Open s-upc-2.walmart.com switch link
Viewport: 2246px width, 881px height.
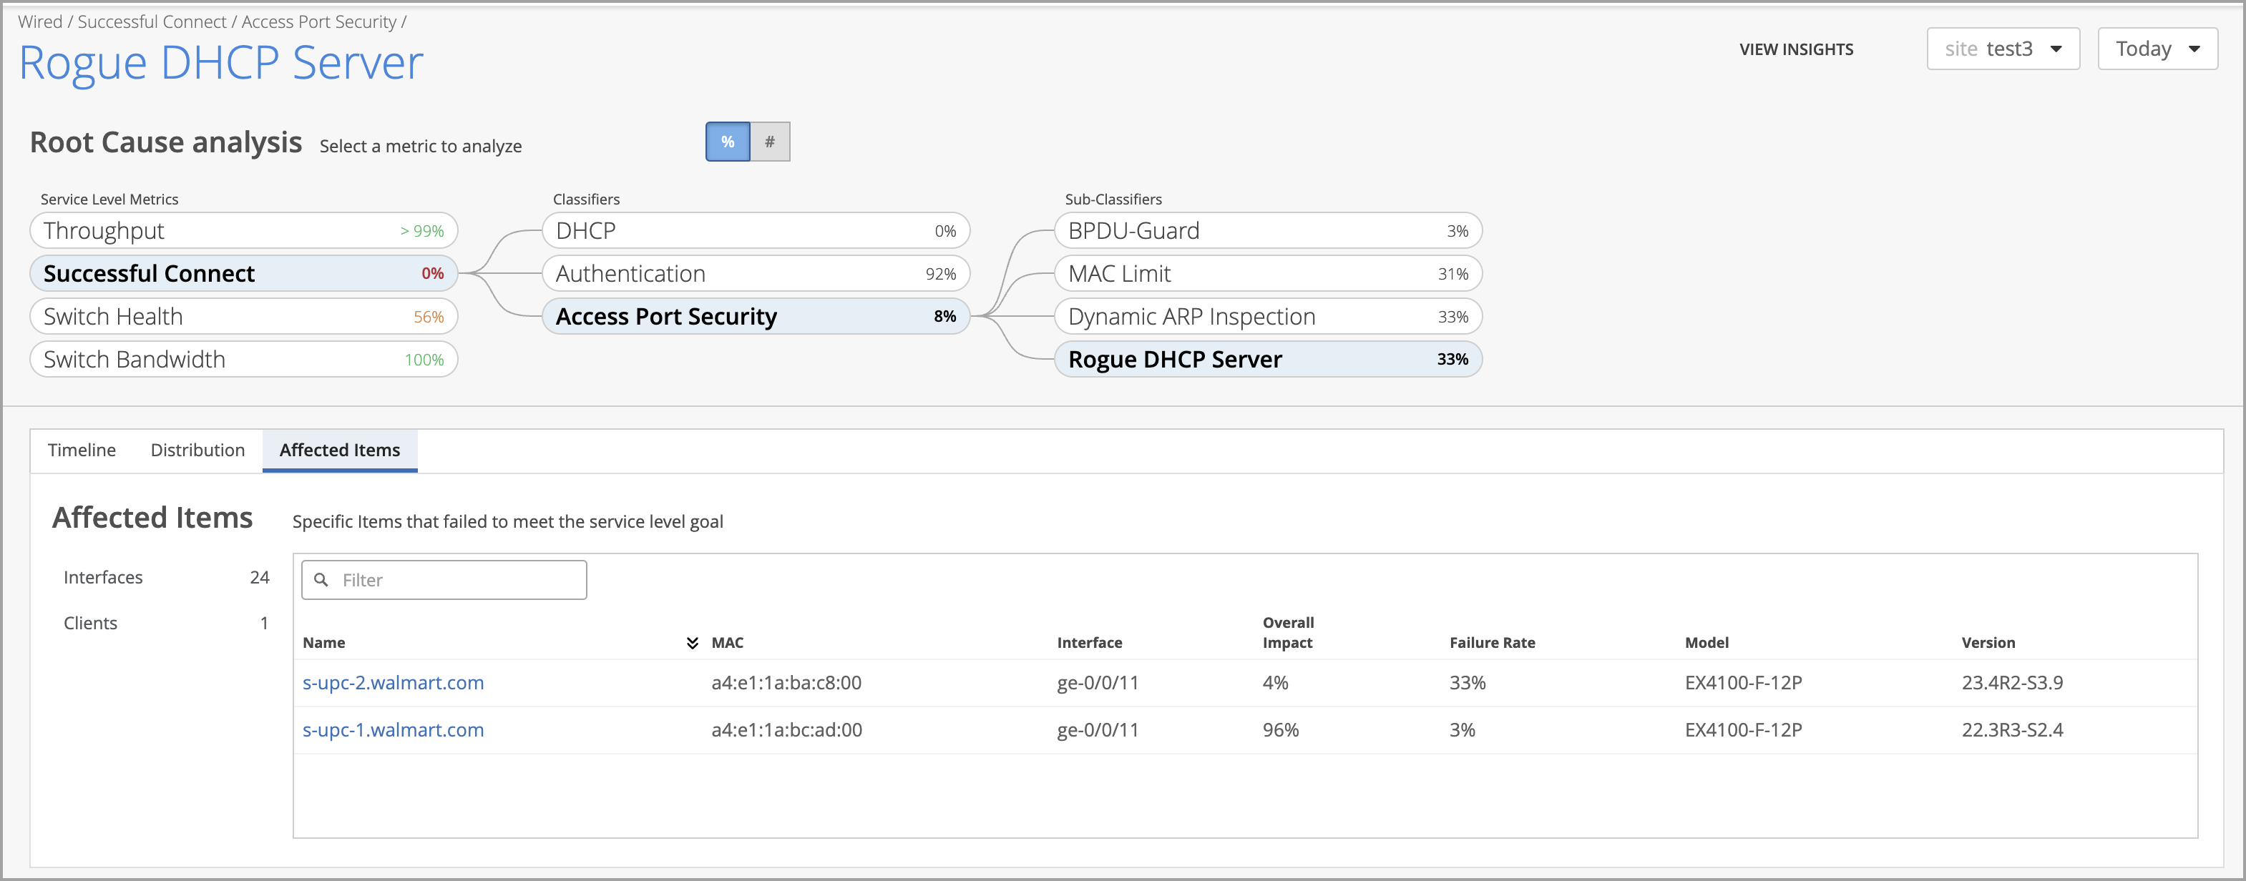pos(392,682)
